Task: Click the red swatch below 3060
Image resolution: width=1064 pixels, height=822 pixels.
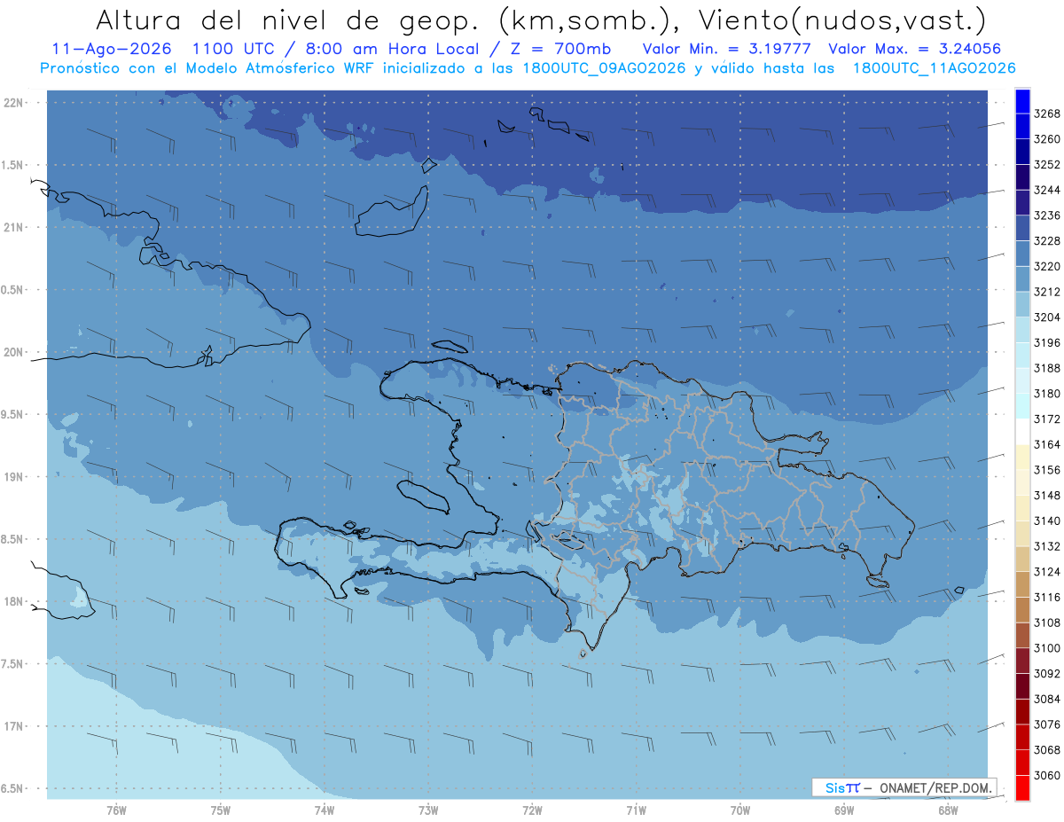Action: coord(1022,787)
